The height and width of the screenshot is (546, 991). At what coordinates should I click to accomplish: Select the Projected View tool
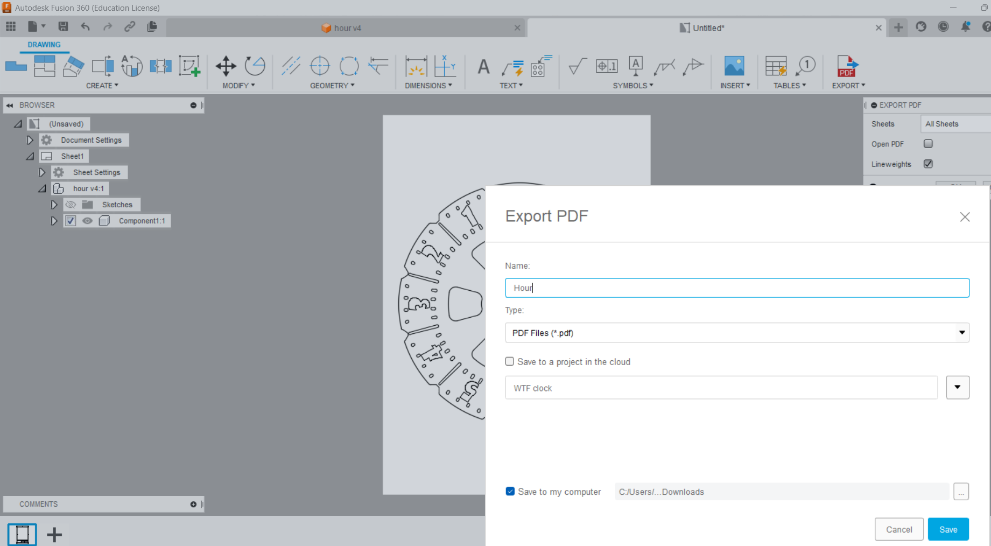[45, 66]
